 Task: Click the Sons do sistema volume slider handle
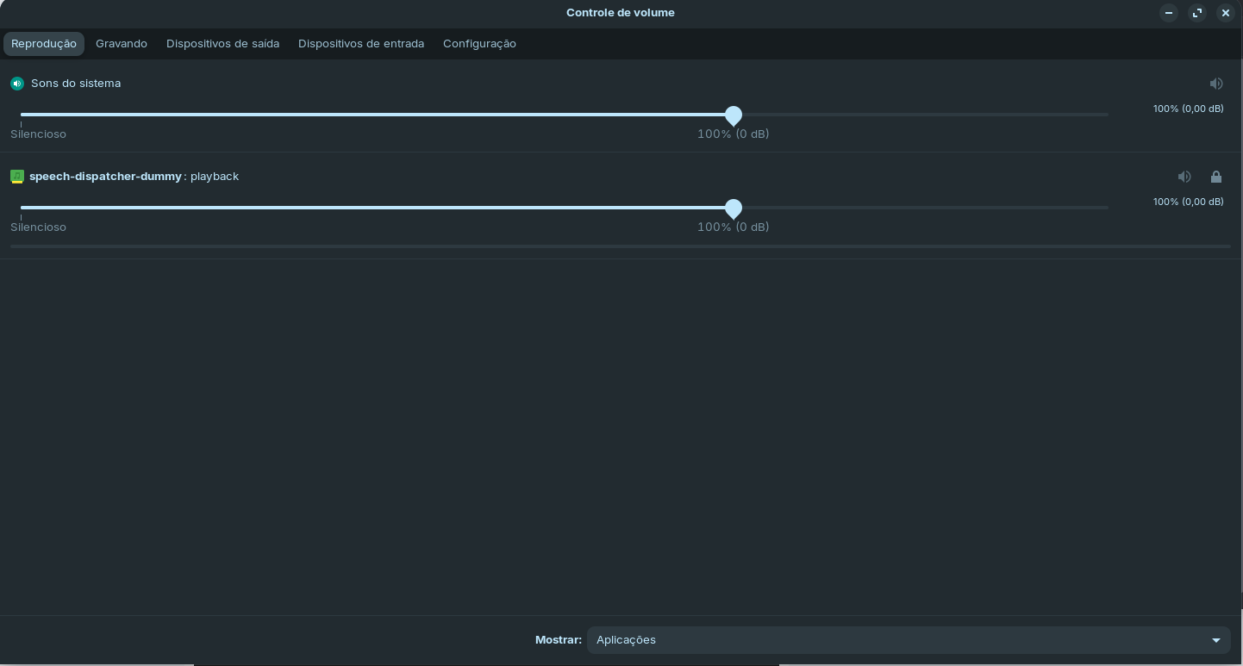tap(734, 115)
